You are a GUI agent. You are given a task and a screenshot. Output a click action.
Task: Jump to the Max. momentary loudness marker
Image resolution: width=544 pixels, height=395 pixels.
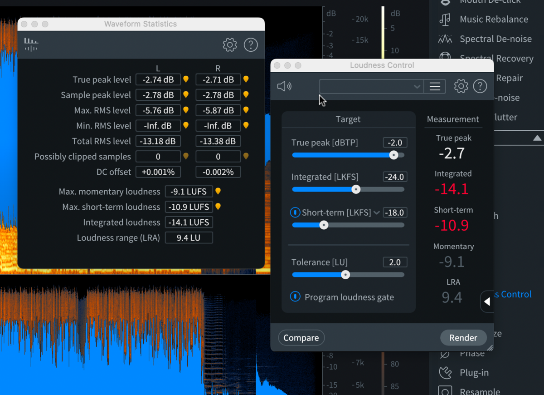coord(218,191)
